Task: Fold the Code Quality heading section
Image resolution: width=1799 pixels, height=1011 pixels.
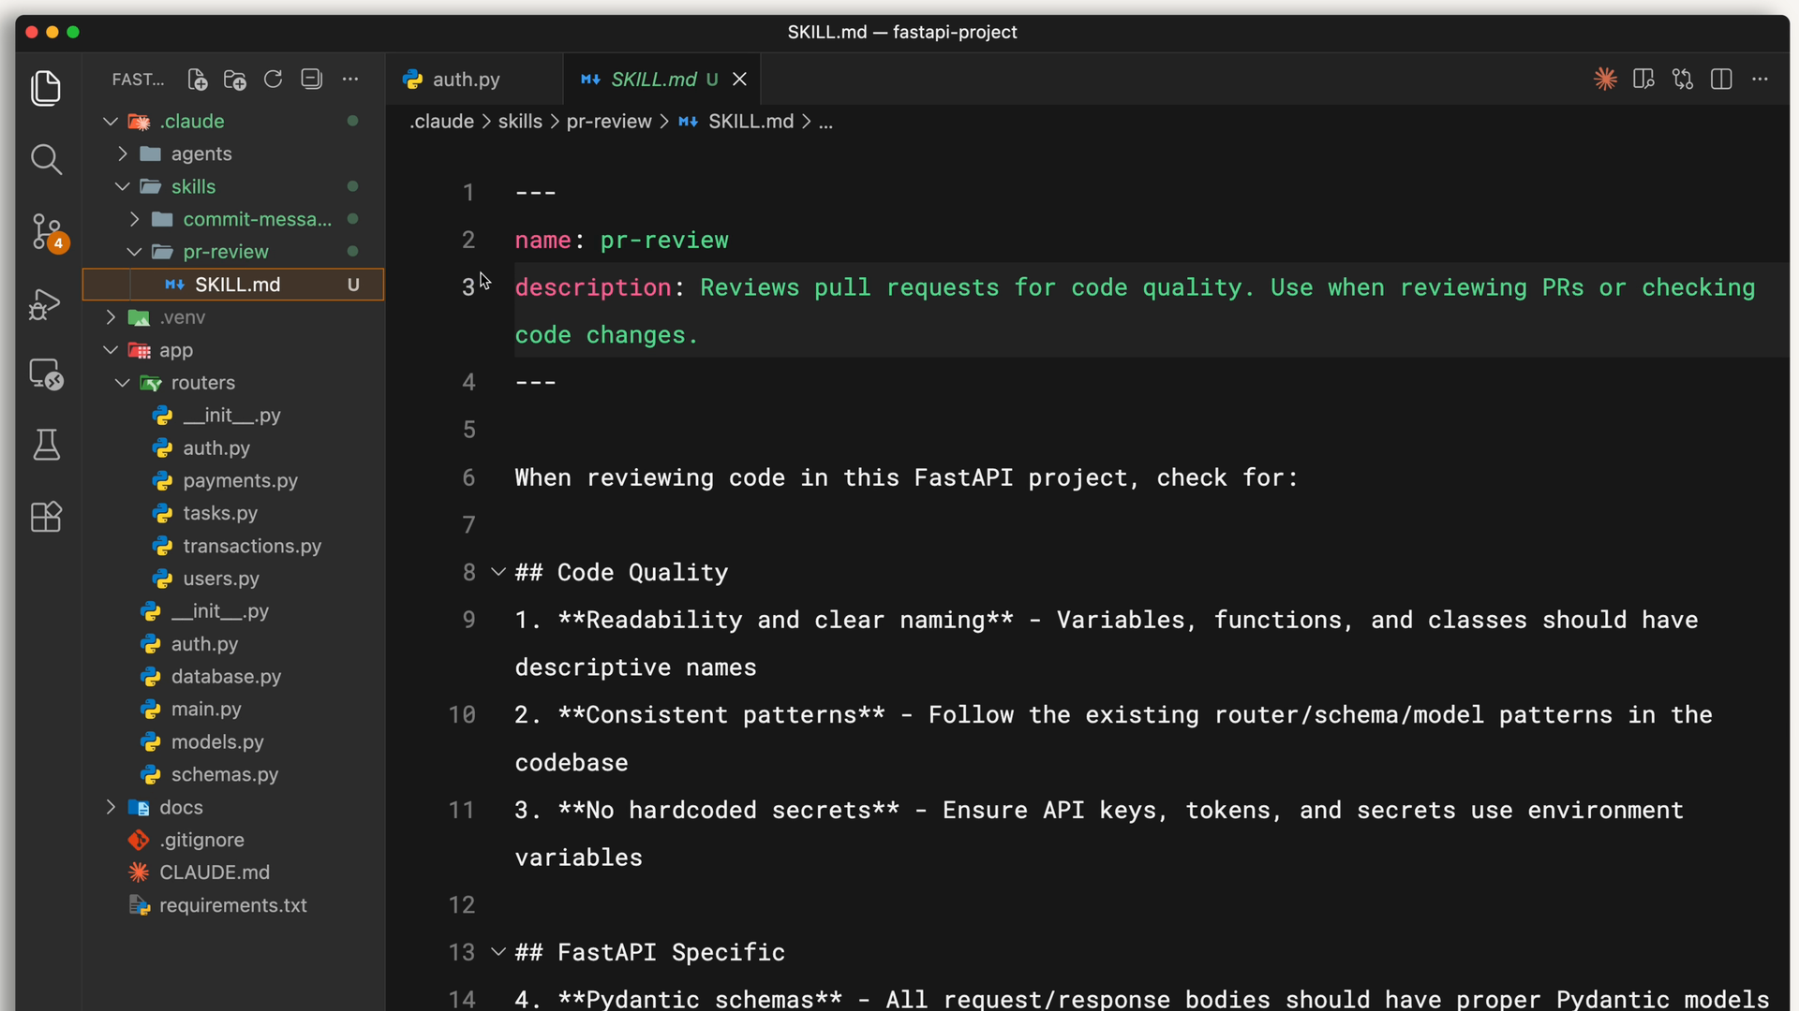Action: pos(498,572)
